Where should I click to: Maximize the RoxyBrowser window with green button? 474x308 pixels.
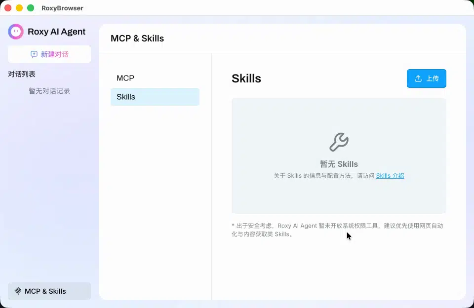click(31, 8)
